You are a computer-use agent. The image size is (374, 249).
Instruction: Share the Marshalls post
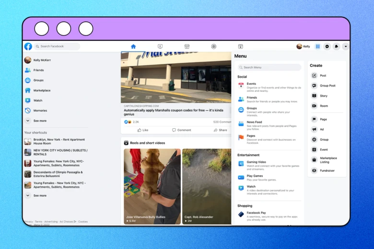tap(220, 130)
